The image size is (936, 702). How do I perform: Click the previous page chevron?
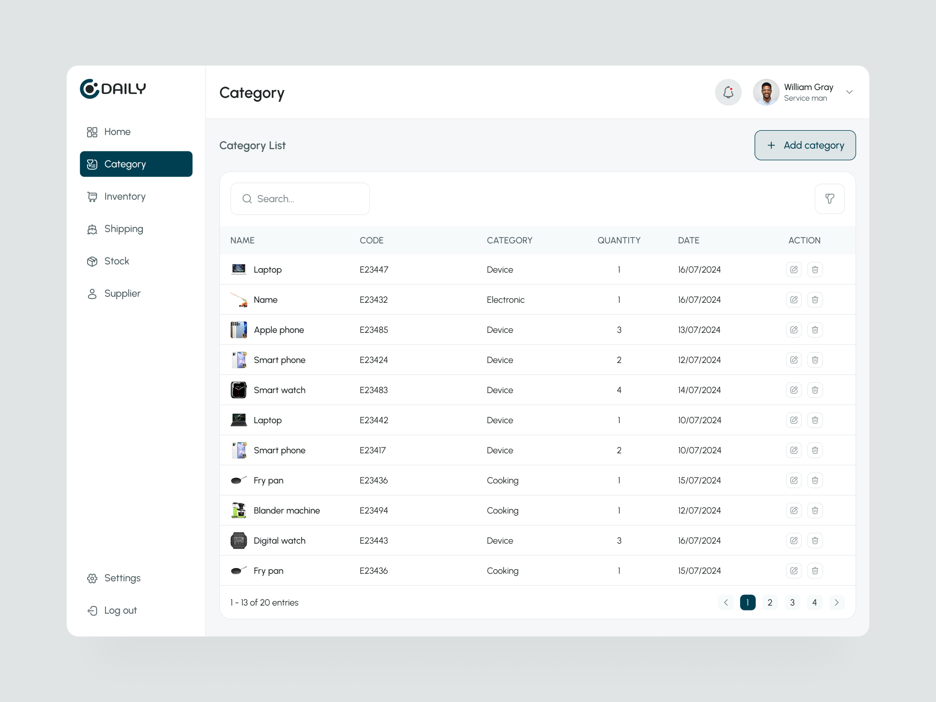coord(726,602)
